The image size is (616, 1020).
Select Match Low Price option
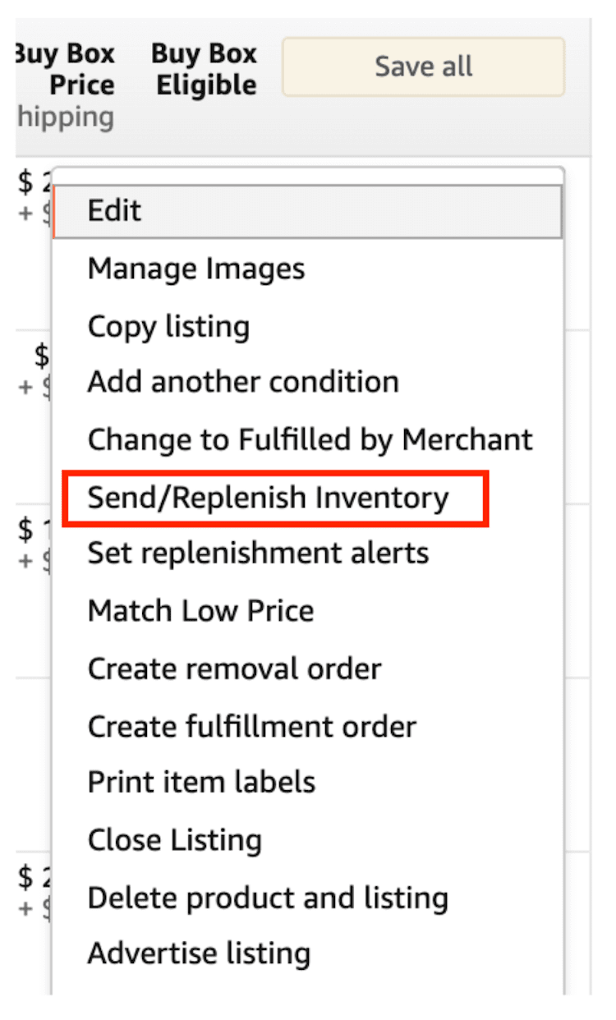tap(200, 610)
